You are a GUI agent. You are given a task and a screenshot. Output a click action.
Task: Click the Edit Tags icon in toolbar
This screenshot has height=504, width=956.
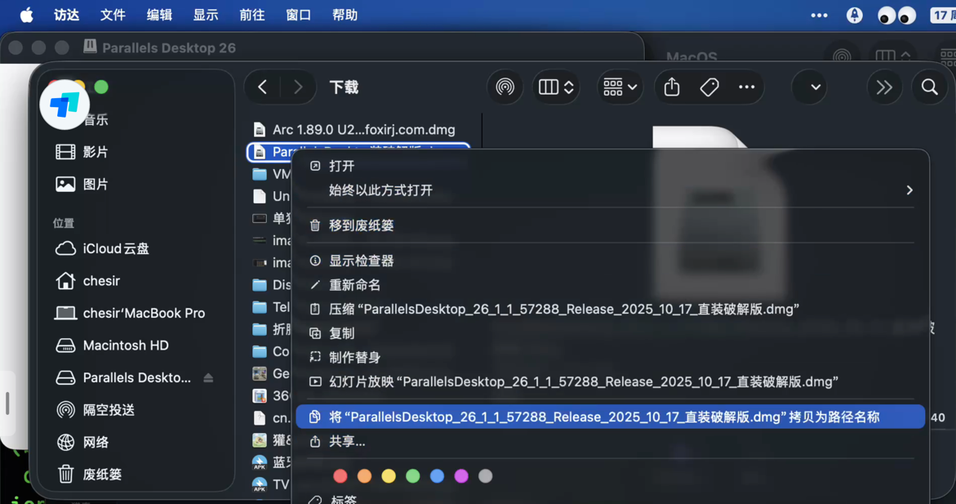click(709, 87)
